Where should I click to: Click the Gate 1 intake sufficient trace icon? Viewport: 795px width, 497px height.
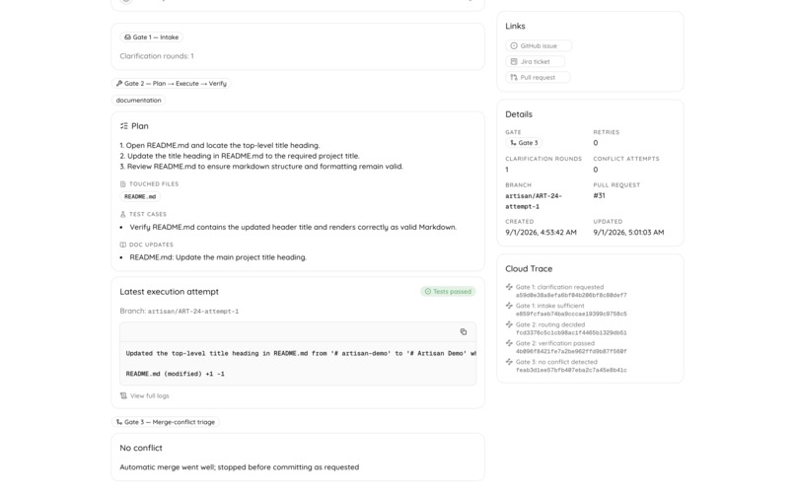click(x=509, y=306)
